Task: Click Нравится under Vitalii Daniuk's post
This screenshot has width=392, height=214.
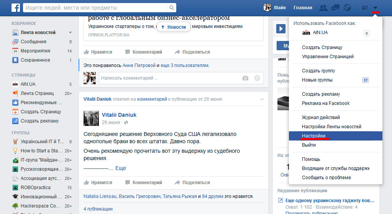Action: 98,183
